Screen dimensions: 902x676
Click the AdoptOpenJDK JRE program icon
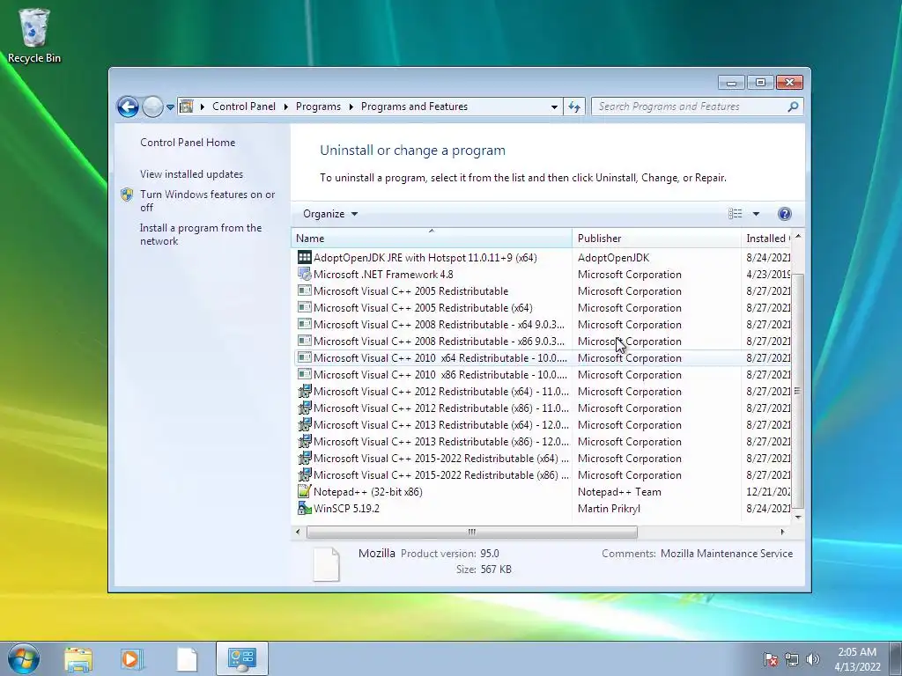(x=304, y=258)
